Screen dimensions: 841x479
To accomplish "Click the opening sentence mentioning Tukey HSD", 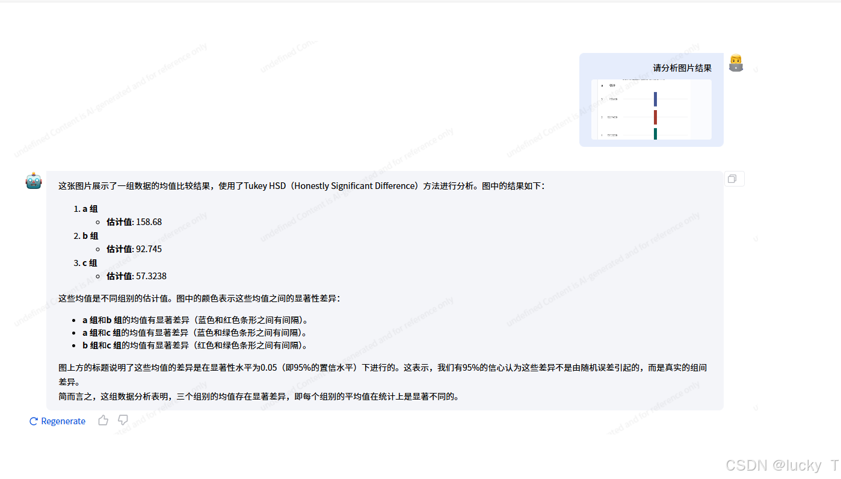I will pos(301,186).
